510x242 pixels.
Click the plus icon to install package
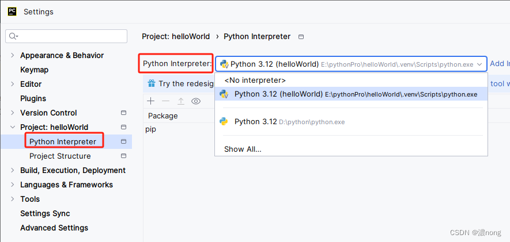[150, 101]
